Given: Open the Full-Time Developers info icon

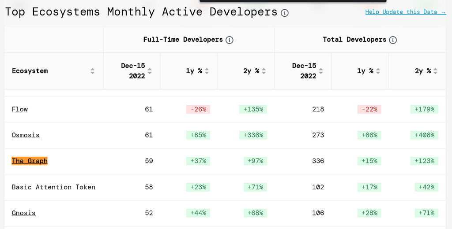Looking at the screenshot, I should (x=229, y=40).
